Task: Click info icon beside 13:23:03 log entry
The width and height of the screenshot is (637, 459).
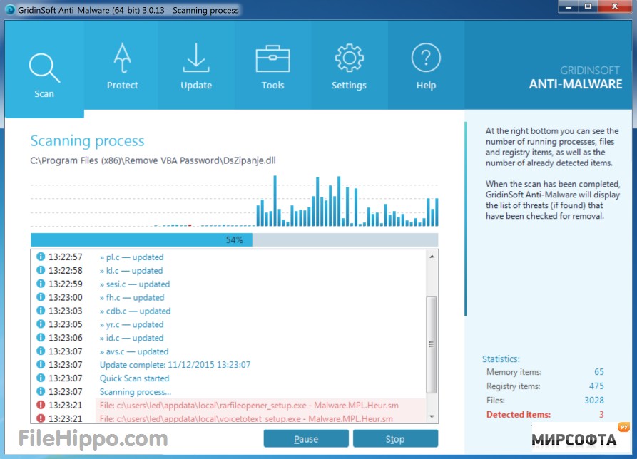Action: point(41,311)
